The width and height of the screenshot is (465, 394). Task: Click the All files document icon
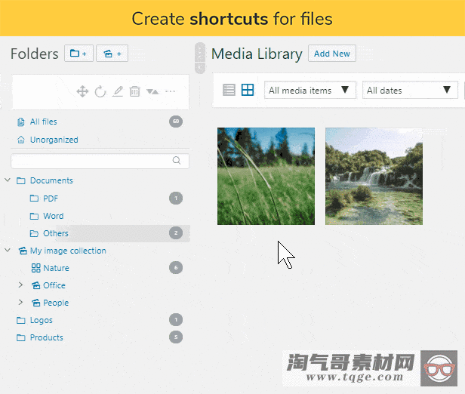(21, 122)
